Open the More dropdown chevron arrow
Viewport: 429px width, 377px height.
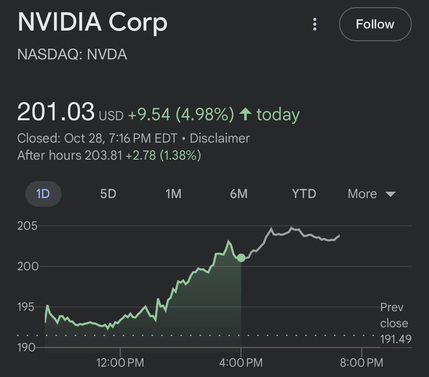click(391, 194)
